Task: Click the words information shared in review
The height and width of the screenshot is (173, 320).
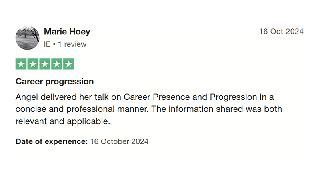Action: coord(206,109)
